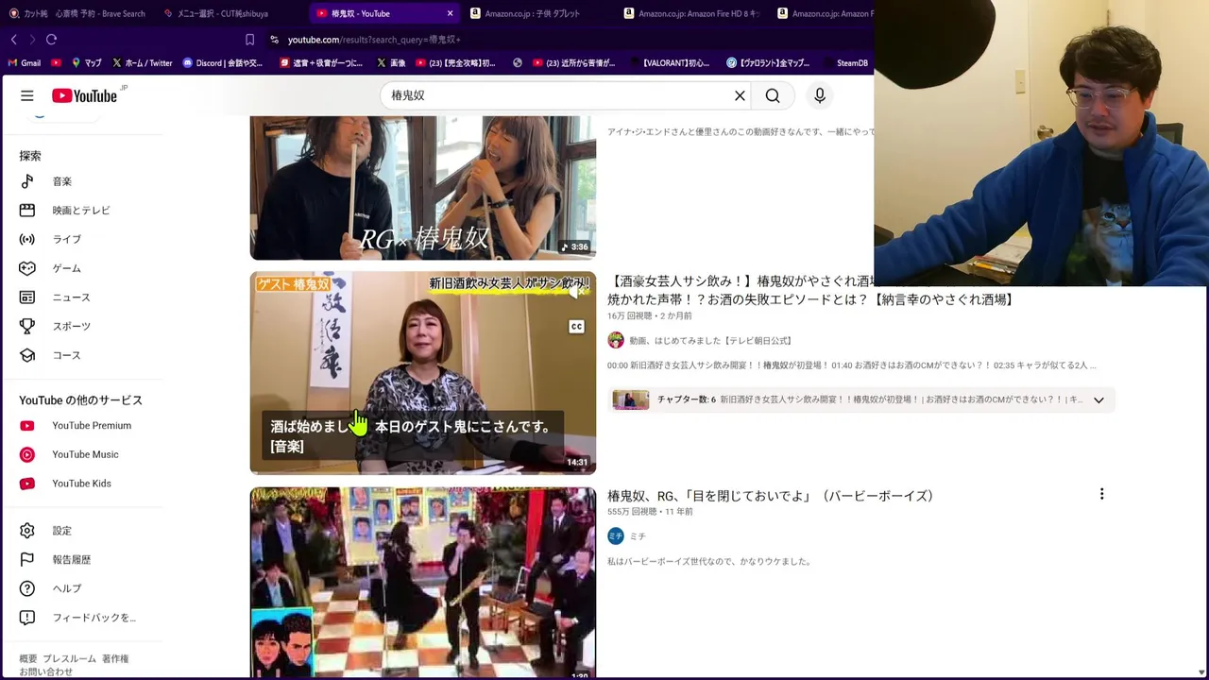
Task: Switch to the Amazon 子供 タブレット tab
Action: point(532,13)
